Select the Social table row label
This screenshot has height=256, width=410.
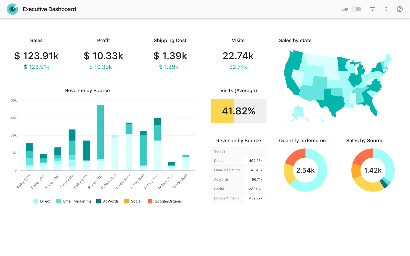[x=219, y=189]
